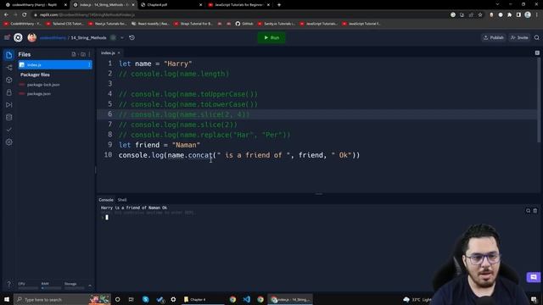Click code line 9 let friend = "Naman"

160,145
